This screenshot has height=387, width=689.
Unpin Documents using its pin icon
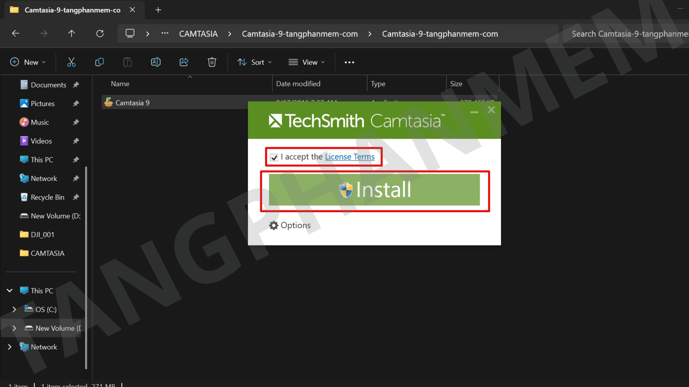point(76,85)
